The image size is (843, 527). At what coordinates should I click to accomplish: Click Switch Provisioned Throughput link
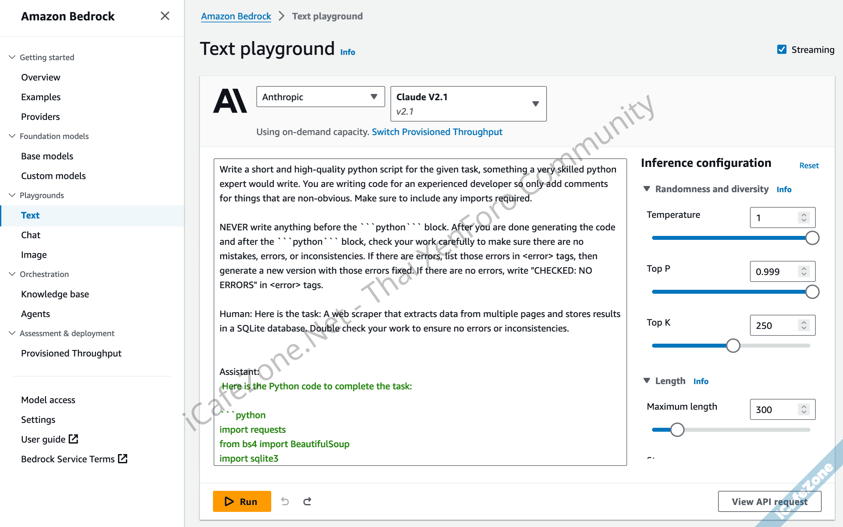coord(437,132)
